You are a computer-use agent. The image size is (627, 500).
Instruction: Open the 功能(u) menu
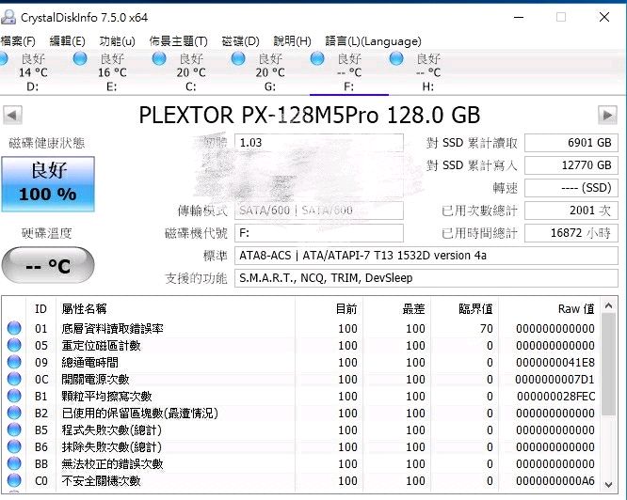coord(117,41)
